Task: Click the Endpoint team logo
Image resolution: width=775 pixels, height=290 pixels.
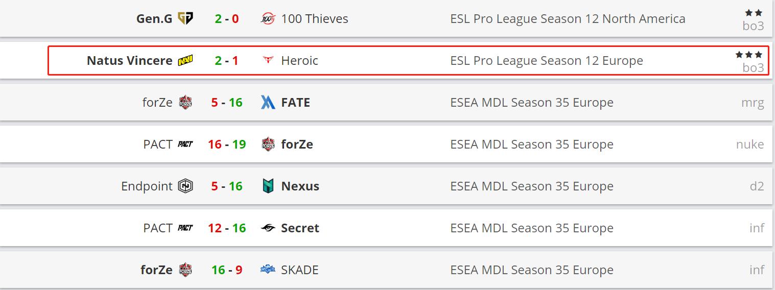Action: pos(185,186)
